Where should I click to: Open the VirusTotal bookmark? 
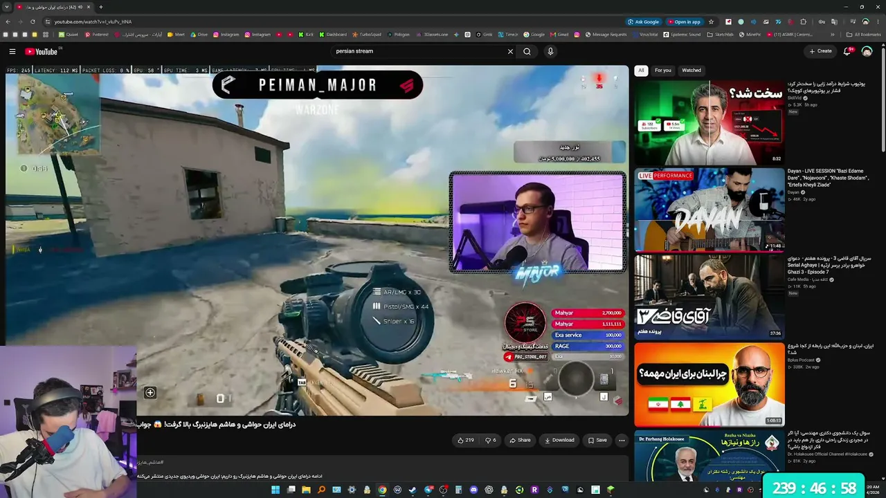[x=644, y=35]
